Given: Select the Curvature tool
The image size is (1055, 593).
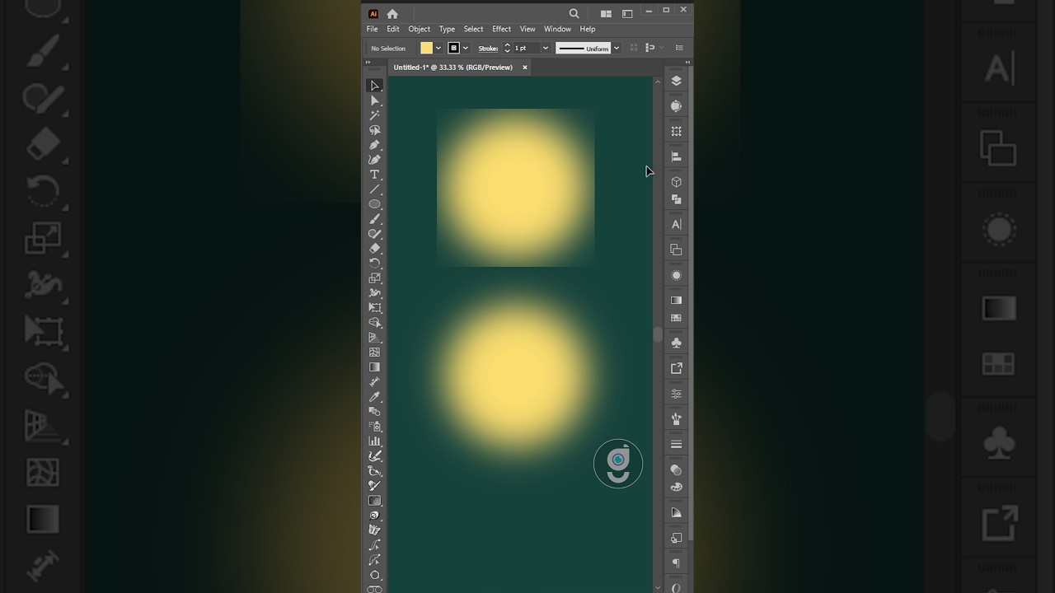Looking at the screenshot, I should pyautogui.click(x=374, y=160).
